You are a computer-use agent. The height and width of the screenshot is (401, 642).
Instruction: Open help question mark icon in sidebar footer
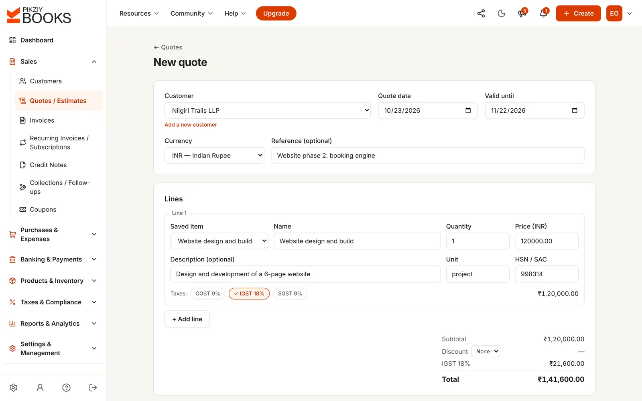[67, 387]
